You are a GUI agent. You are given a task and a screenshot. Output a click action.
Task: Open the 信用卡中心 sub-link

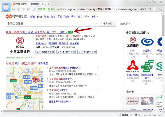coord(41,43)
